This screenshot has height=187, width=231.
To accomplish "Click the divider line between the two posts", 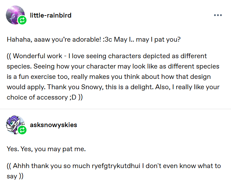I will pos(115,109).
